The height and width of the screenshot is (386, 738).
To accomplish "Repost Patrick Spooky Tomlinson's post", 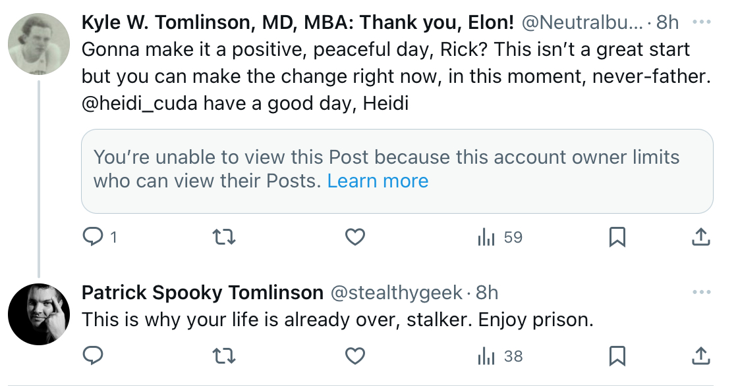I will pos(224,356).
